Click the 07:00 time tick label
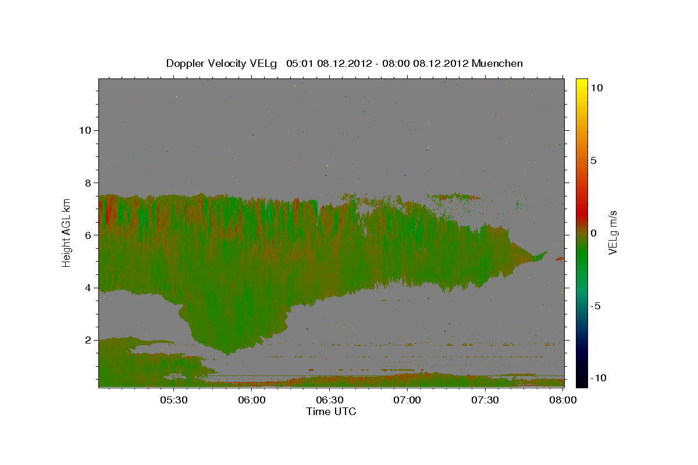 (407, 400)
